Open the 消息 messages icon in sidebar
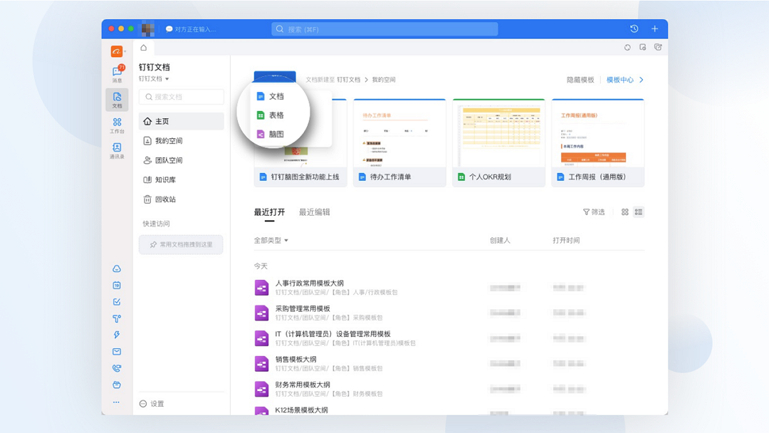Image resolution: width=769 pixels, height=433 pixels. click(117, 73)
